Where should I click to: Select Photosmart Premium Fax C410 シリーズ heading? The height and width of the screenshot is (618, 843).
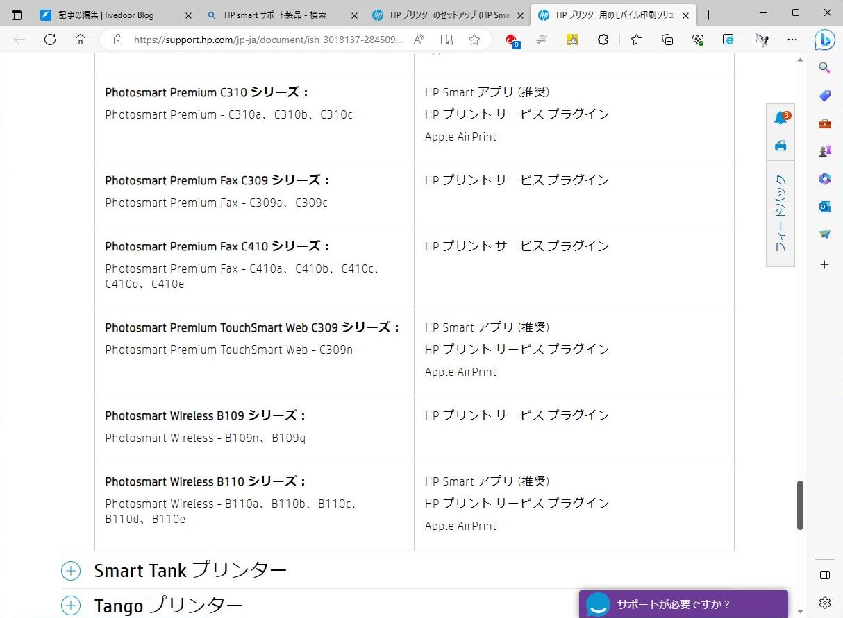[217, 246]
